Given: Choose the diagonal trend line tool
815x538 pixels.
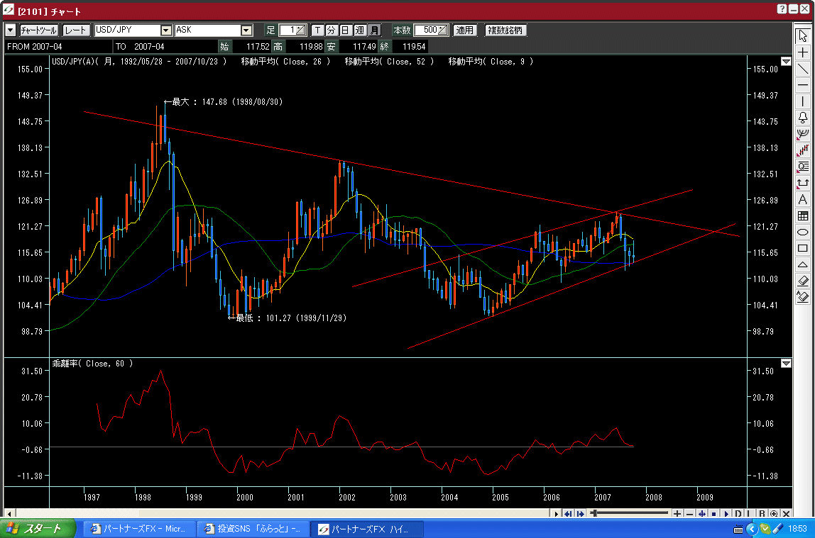Looking at the screenshot, I should click(x=803, y=69).
